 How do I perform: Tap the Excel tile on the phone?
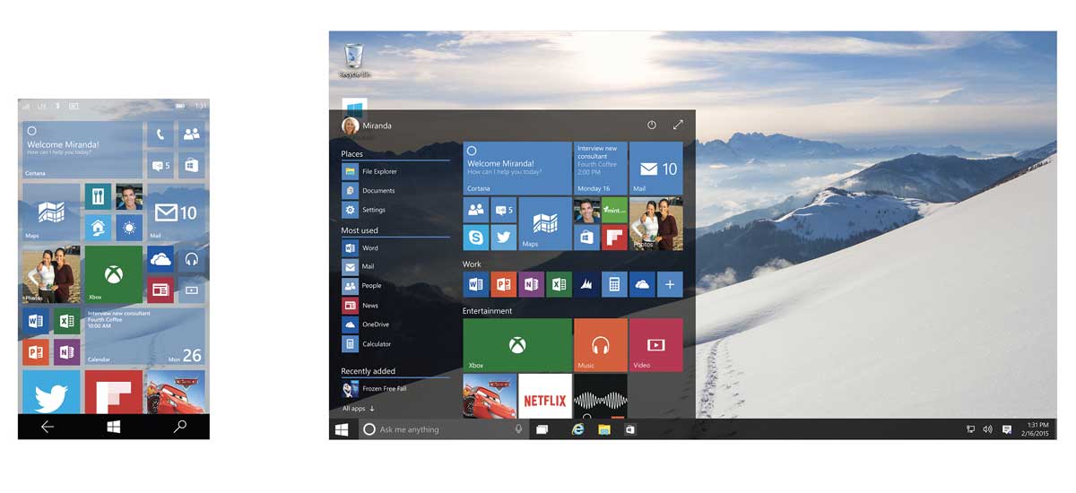[66, 321]
